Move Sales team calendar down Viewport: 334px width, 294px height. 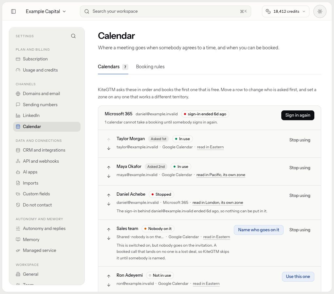point(109,238)
